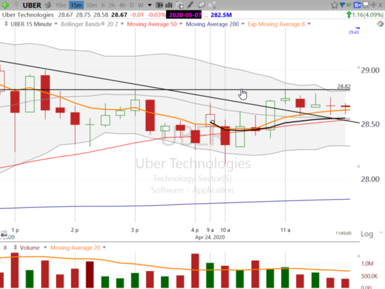Open the Bollinger Bands dropdown arrow

click(x=122, y=24)
